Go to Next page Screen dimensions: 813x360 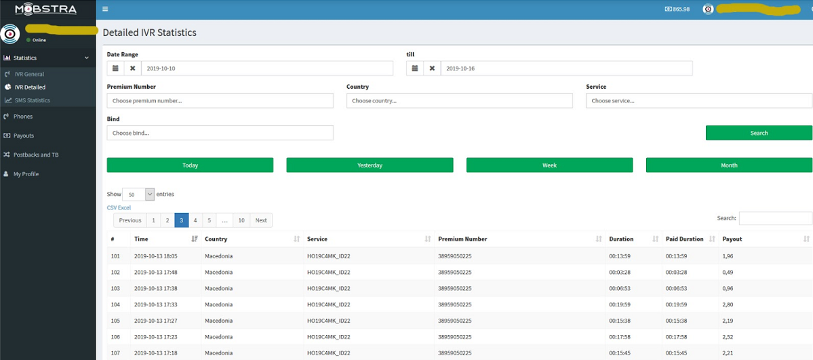[261, 220]
